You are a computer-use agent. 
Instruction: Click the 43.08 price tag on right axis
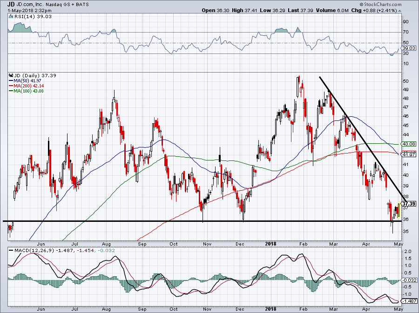point(409,144)
